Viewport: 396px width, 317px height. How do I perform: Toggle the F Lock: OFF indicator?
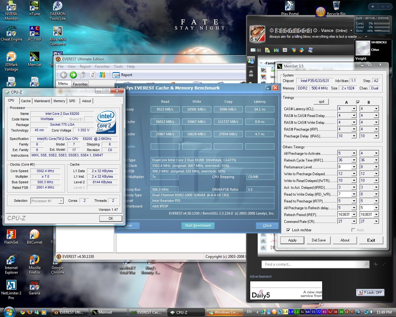[370, 293]
